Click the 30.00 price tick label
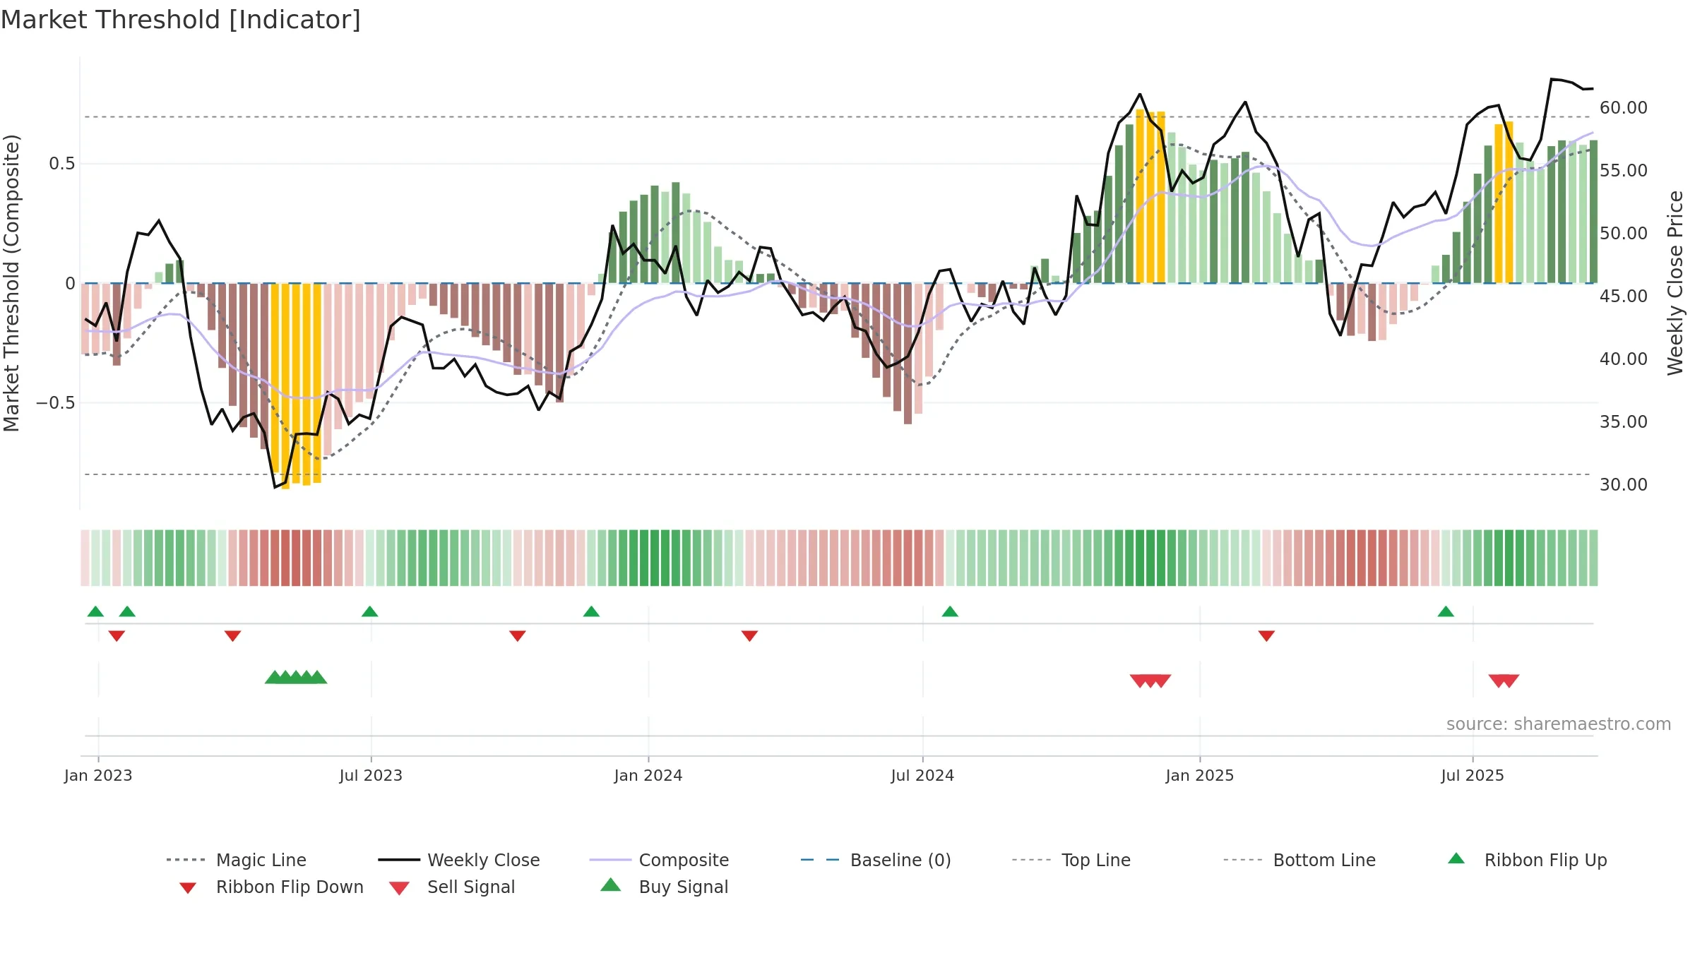The image size is (1695, 953). point(1624,485)
